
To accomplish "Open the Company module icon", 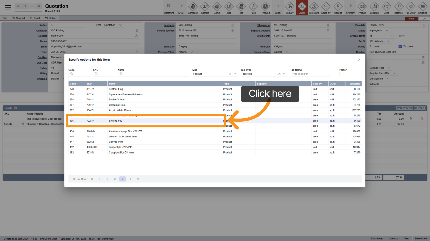I will coord(193,7).
